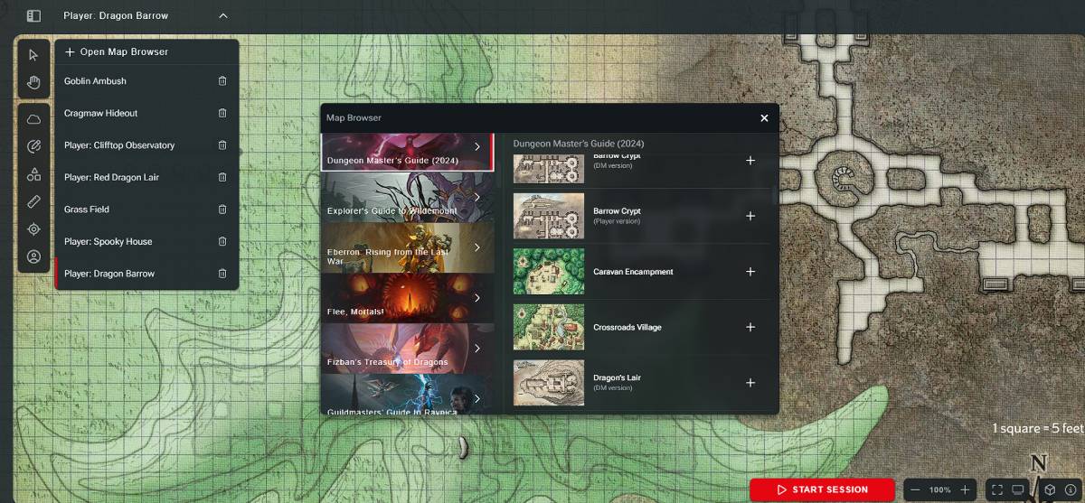The width and height of the screenshot is (1085, 503).
Task: Delete the Goblin Ambush map
Action: [222, 81]
